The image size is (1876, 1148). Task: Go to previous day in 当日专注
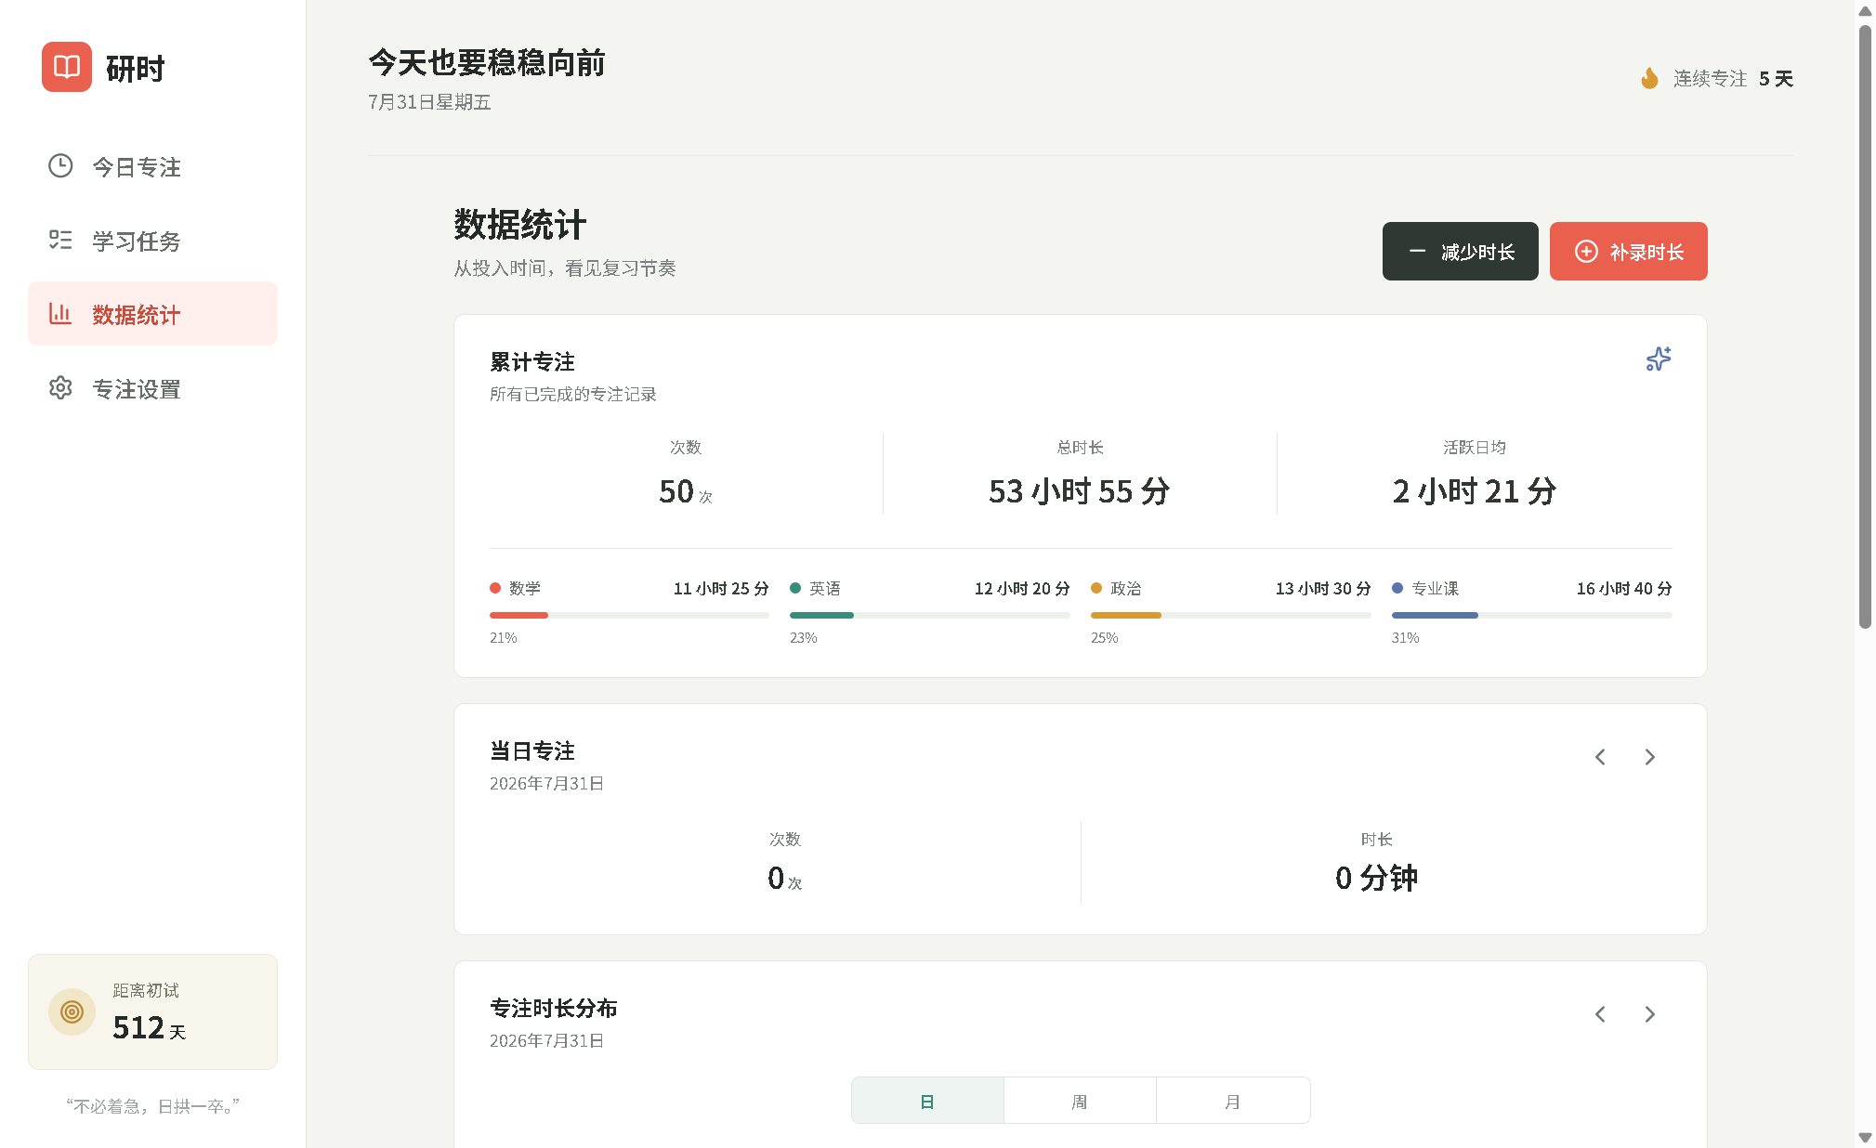click(1600, 757)
